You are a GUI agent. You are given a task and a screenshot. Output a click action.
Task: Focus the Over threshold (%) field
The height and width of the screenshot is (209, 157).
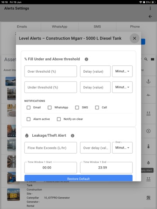(51, 71)
